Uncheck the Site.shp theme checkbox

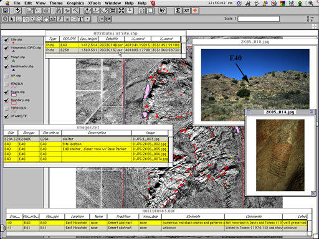coord(6,40)
